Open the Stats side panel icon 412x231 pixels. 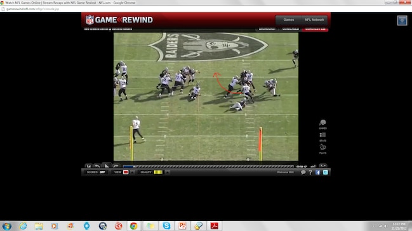[322, 137]
